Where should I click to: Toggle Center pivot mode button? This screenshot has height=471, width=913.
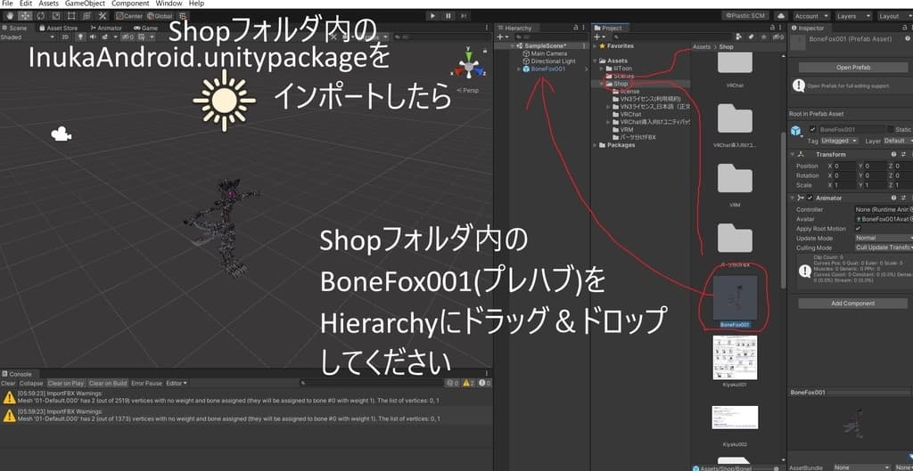[128, 16]
